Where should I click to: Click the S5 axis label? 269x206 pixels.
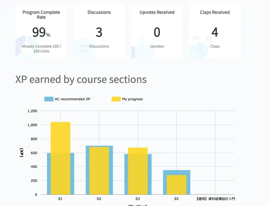coord(176,199)
